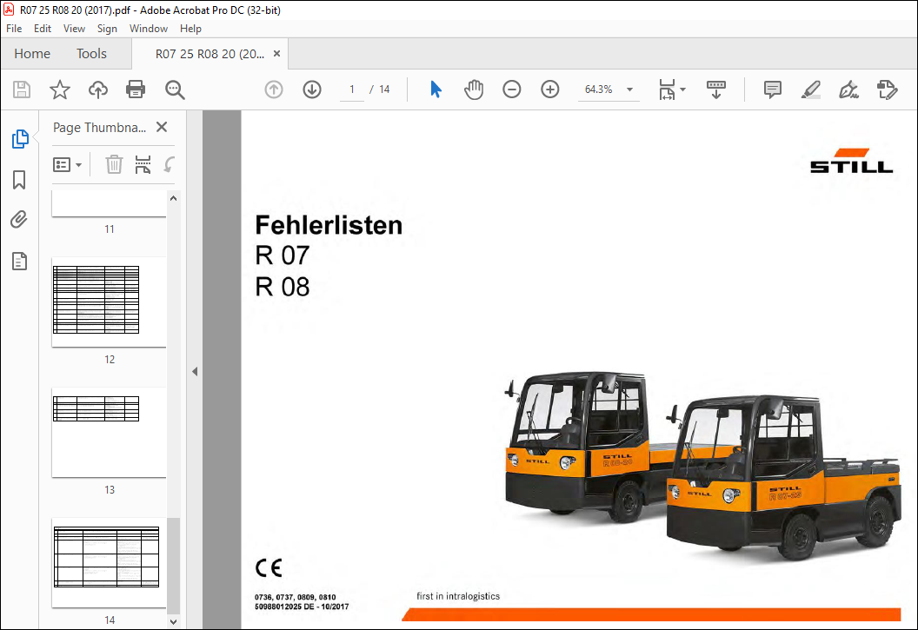Click the Save file icon

22,90
